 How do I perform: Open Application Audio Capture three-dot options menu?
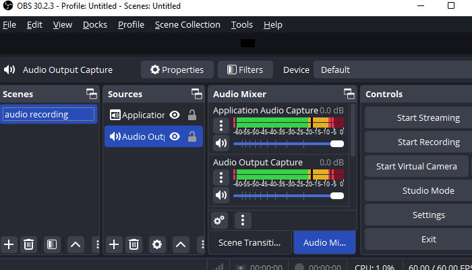[x=220, y=125]
